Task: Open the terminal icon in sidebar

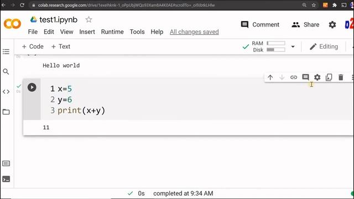Action: pos(6,179)
